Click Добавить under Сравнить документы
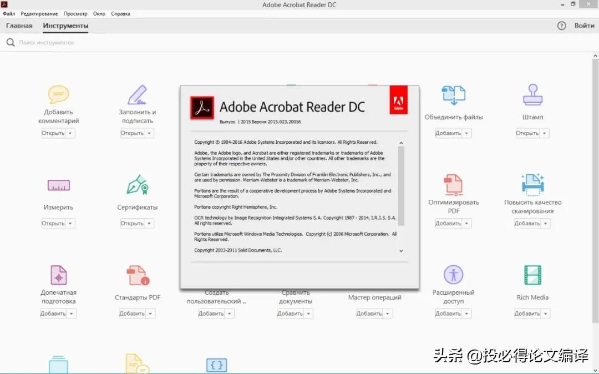This screenshot has width=599, height=374. [290, 314]
